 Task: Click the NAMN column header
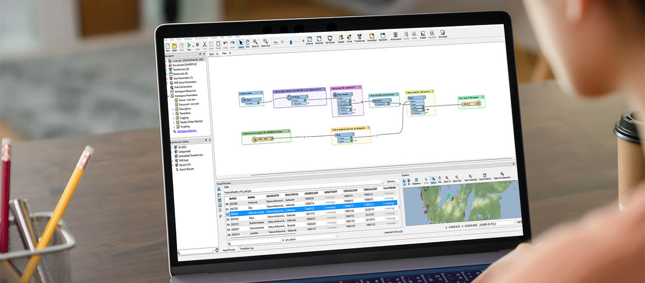pyautogui.click(x=251, y=197)
